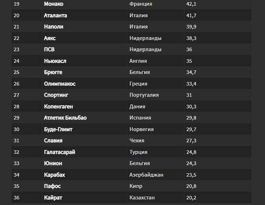
Task: Click the value 20,8 for Пафос
Action: (x=191, y=186)
